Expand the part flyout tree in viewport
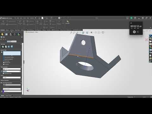Screen dimensions: 152x114 (24, 32)
